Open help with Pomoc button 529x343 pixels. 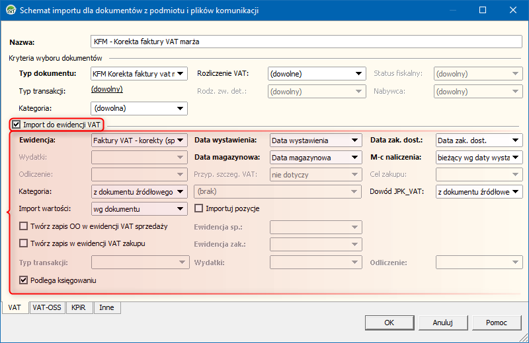497,323
